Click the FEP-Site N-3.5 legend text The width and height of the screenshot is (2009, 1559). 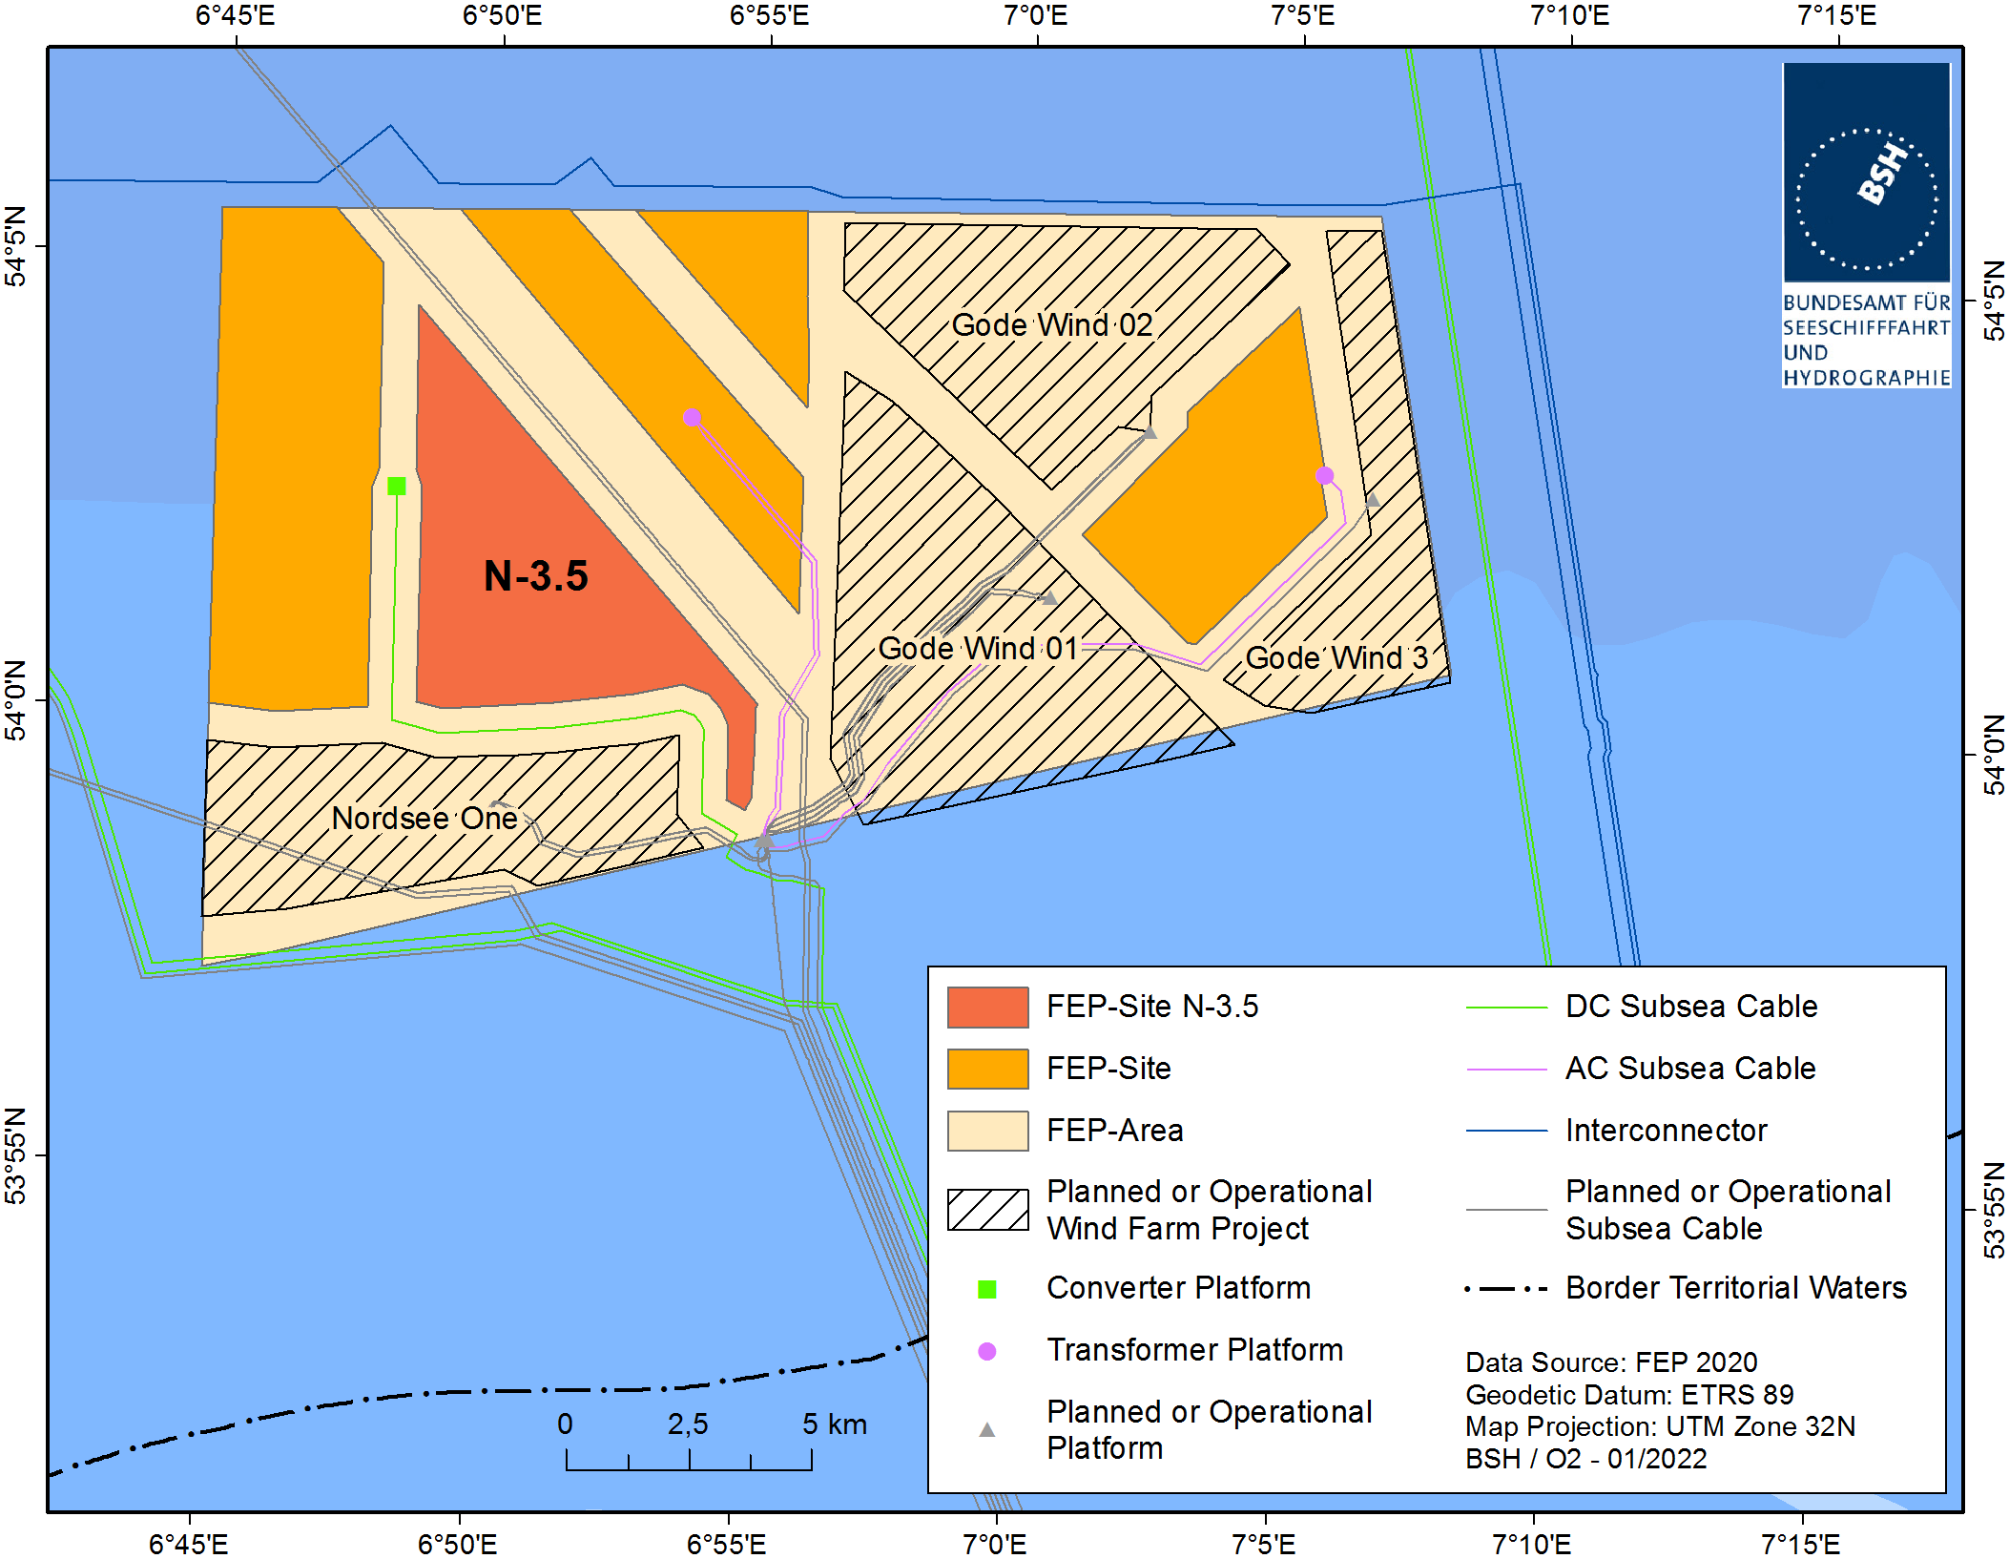[x=1152, y=1007]
